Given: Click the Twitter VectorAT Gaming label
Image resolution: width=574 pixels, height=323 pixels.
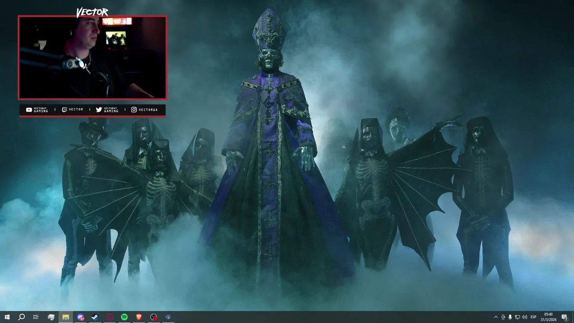Looking at the screenshot, I should pyautogui.click(x=107, y=110).
